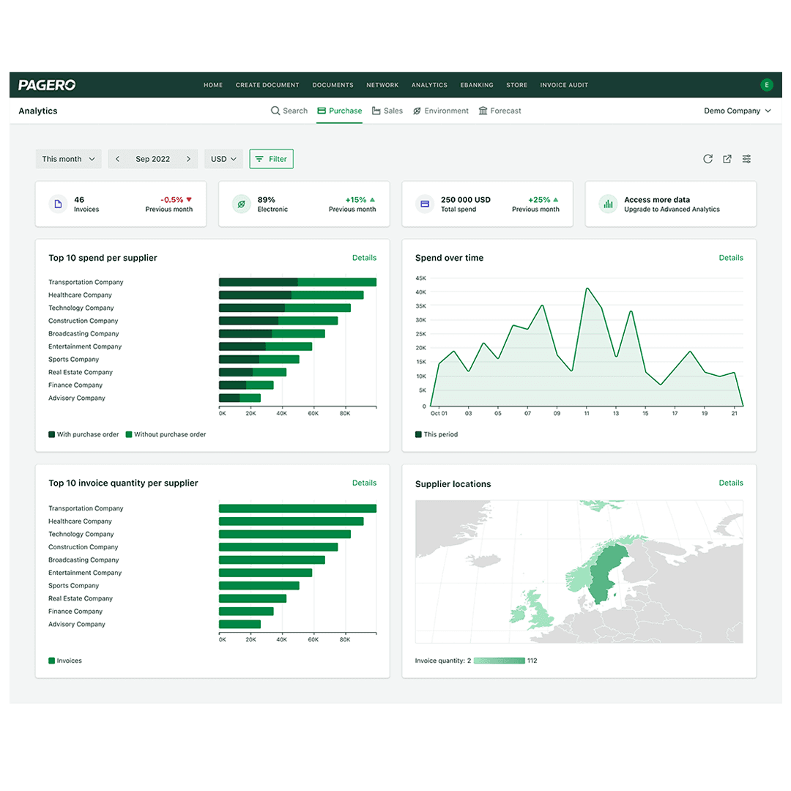The height and width of the screenshot is (791, 791).
Task: Open dashboard settings sliders icon
Action: [746, 159]
